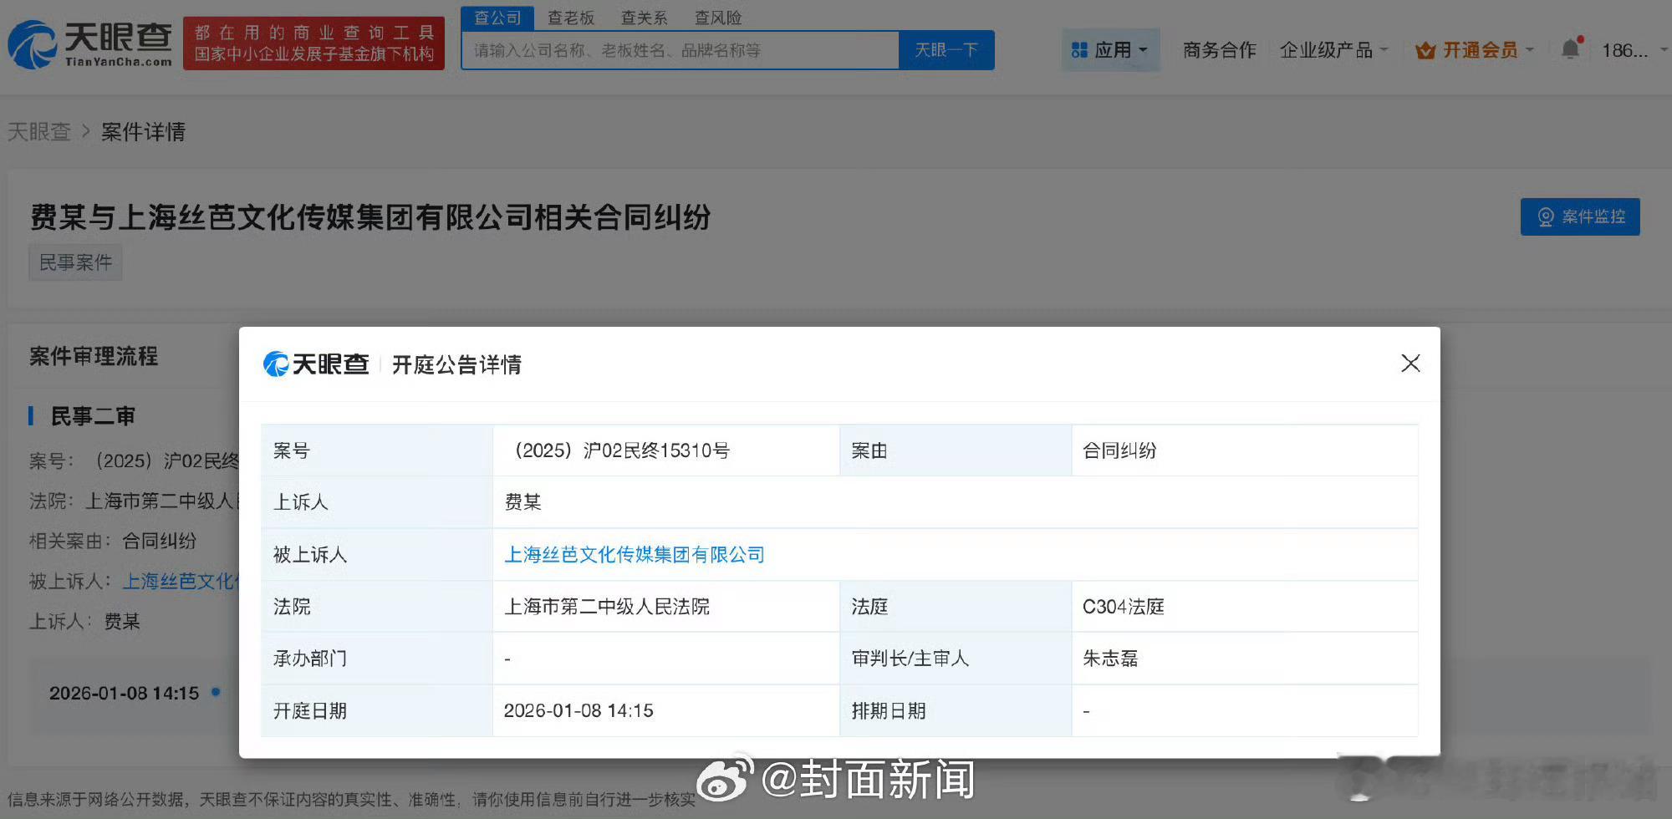Select the 查风险 tab
The height and width of the screenshot is (819, 1672).
coord(717,18)
